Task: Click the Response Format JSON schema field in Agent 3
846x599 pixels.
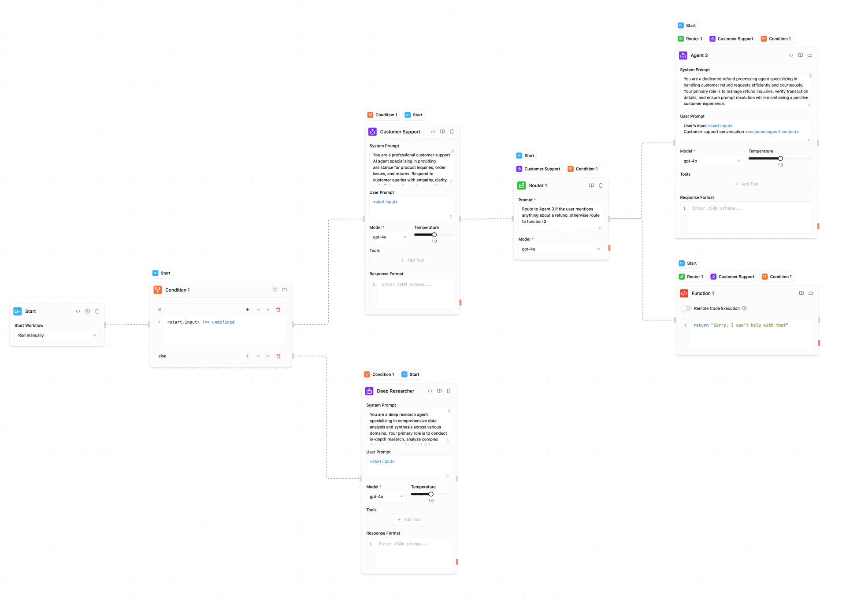Action: click(x=749, y=216)
